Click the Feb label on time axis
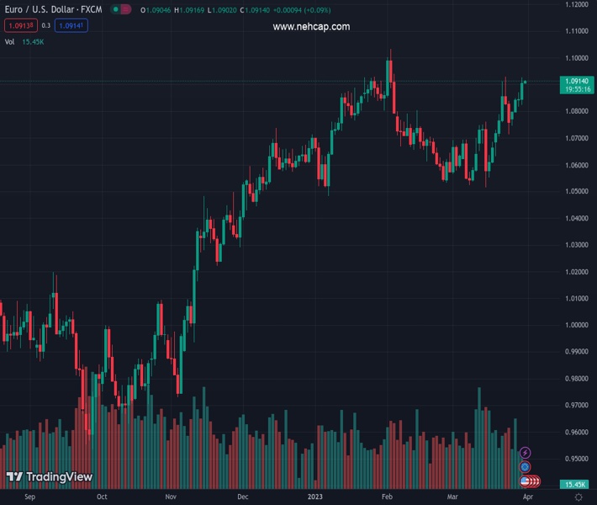Viewport: 597px width, 505px height. point(386,497)
